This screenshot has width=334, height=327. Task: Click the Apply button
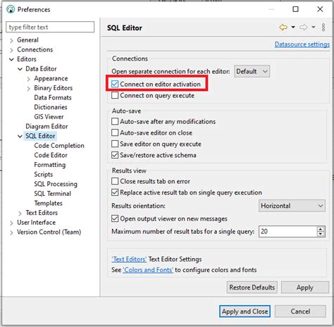coord(305,288)
